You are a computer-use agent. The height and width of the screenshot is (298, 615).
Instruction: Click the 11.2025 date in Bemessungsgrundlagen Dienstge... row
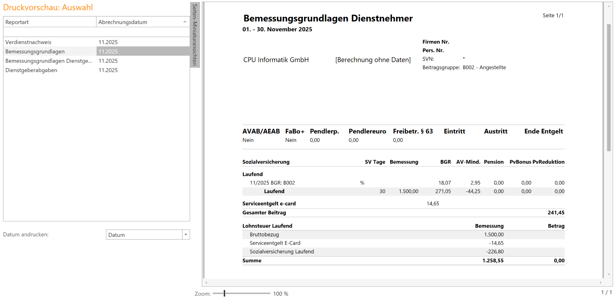(x=108, y=61)
